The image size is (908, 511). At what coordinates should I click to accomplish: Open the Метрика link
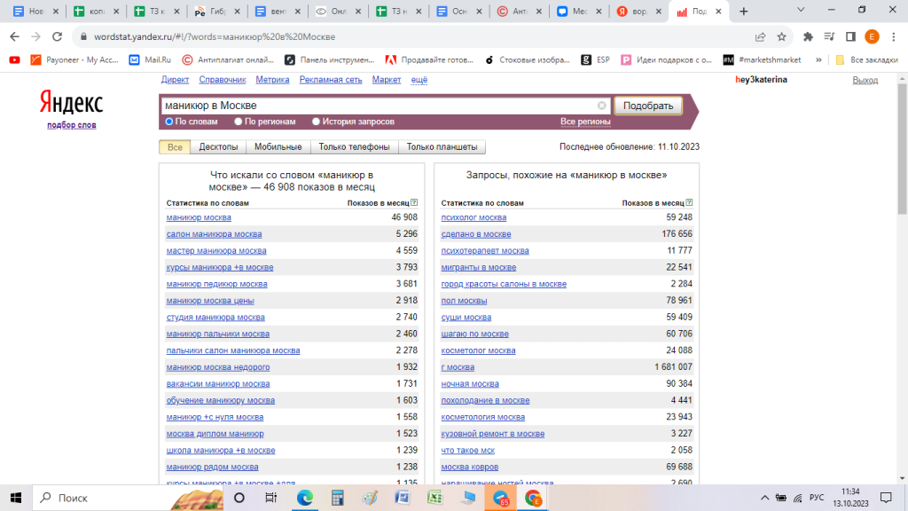point(273,80)
